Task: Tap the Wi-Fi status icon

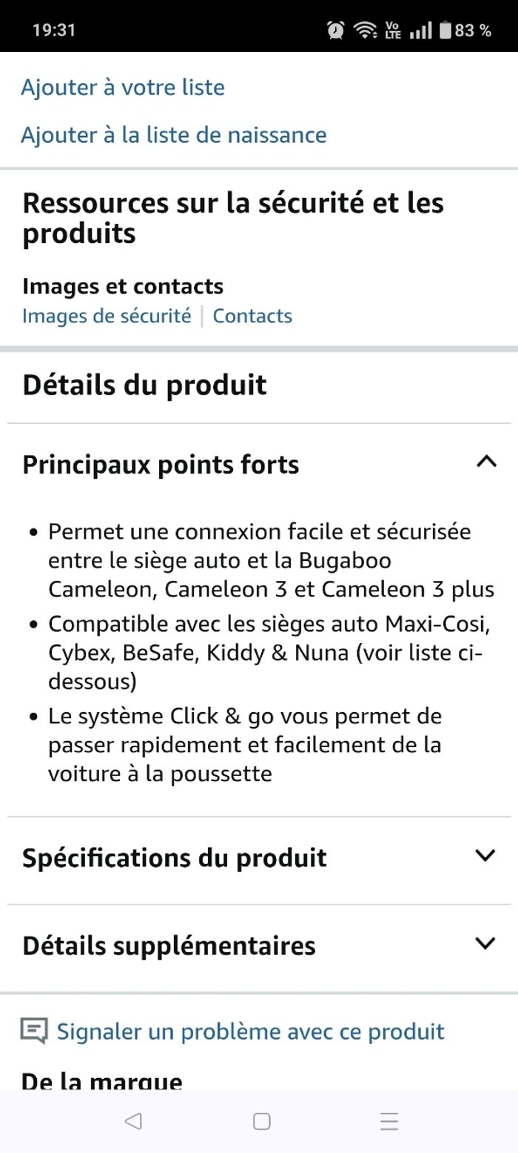Action: [365, 30]
